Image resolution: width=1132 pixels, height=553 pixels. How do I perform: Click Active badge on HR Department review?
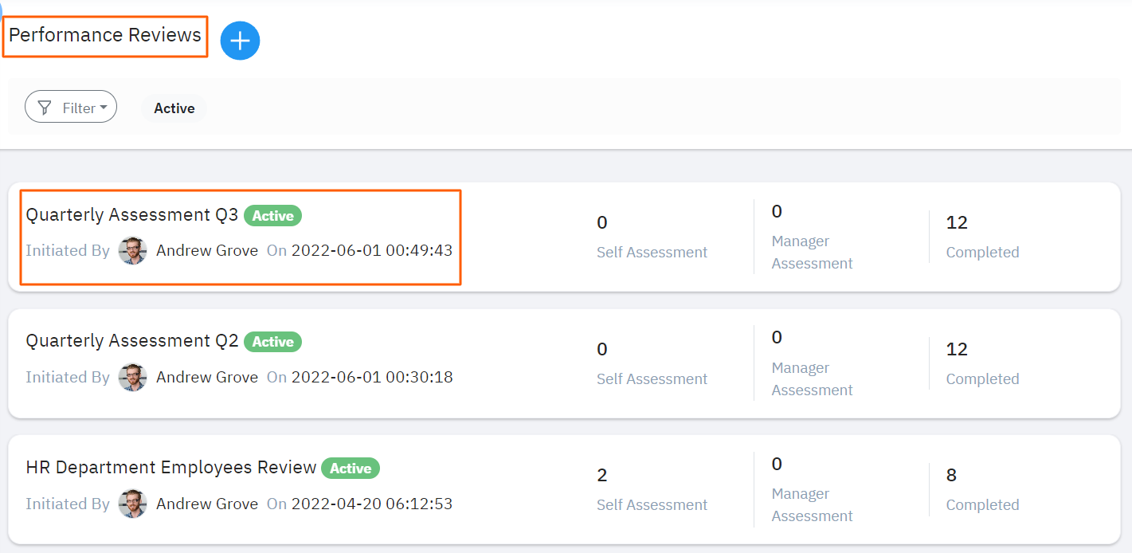(x=351, y=469)
